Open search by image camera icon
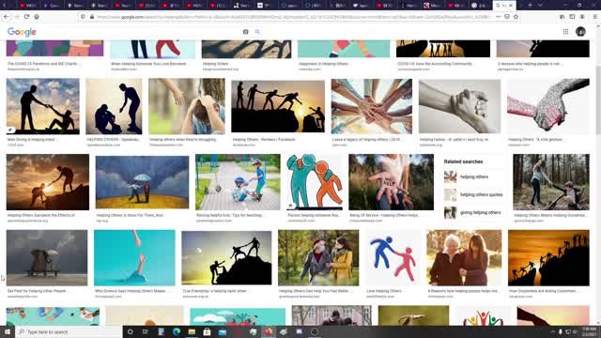This screenshot has height=338, width=601. [246, 32]
